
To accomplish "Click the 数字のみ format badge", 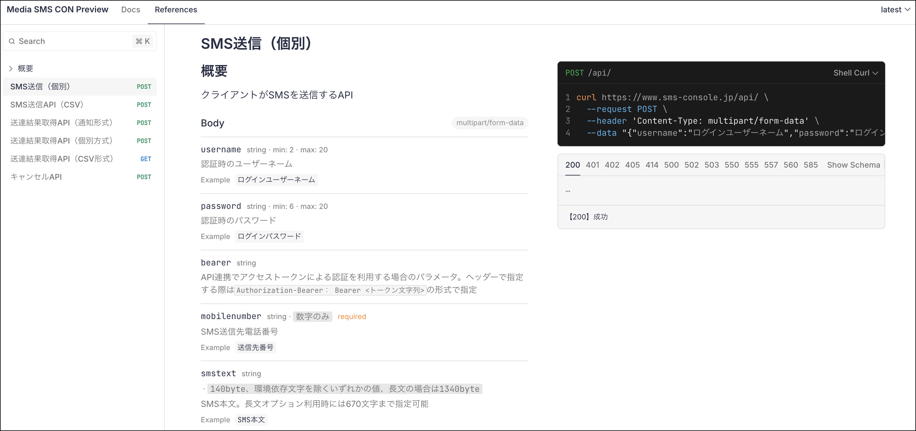I will pos(313,316).
